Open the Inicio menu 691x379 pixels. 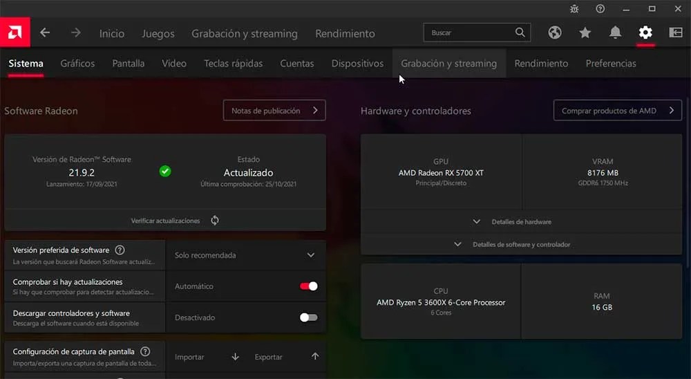111,33
